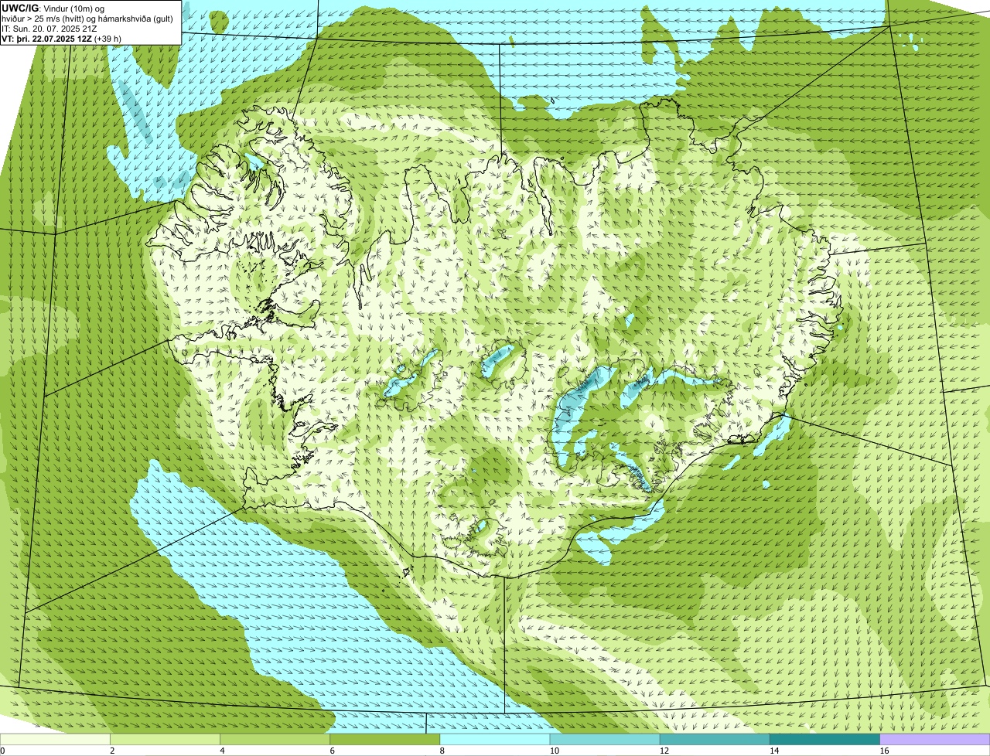Click the legend scale label "2"
This screenshot has width=990, height=756.
(x=112, y=751)
